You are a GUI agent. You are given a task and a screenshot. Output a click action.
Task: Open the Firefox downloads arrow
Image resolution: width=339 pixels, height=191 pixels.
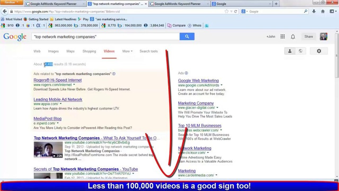click(x=314, y=11)
